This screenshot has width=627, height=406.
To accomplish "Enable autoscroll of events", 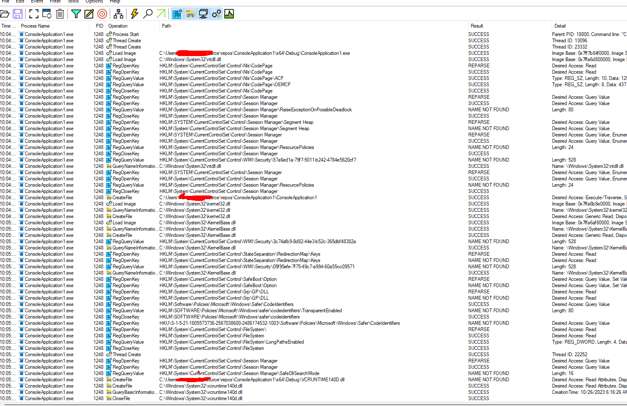I will [x=47, y=14].
